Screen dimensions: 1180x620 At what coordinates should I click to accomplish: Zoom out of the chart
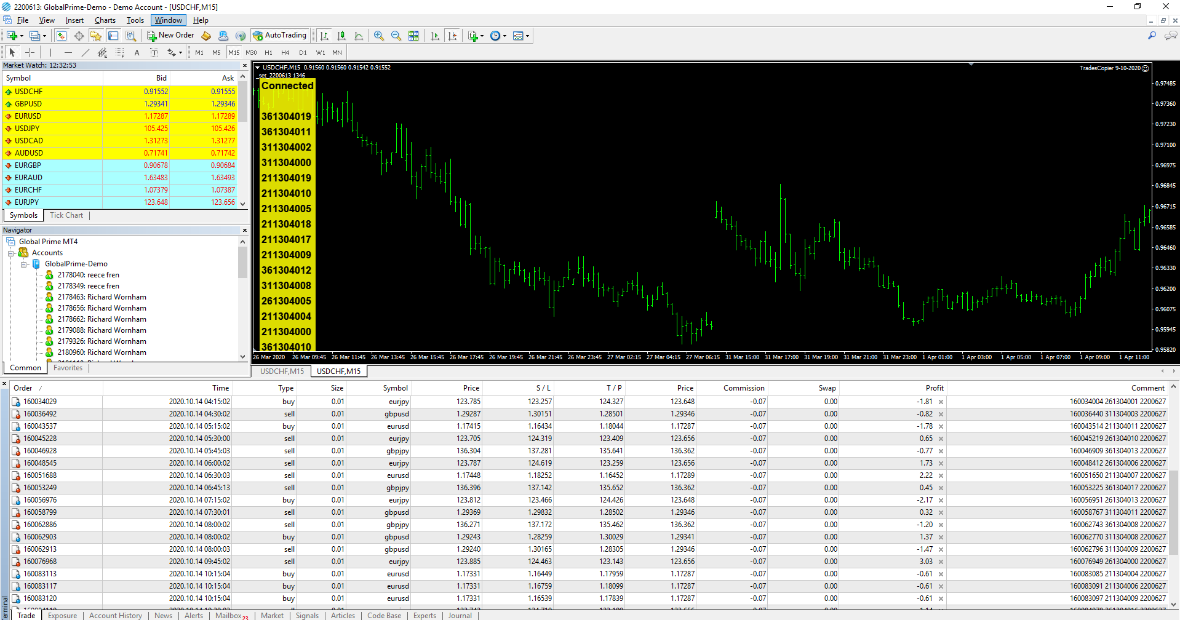coord(396,36)
